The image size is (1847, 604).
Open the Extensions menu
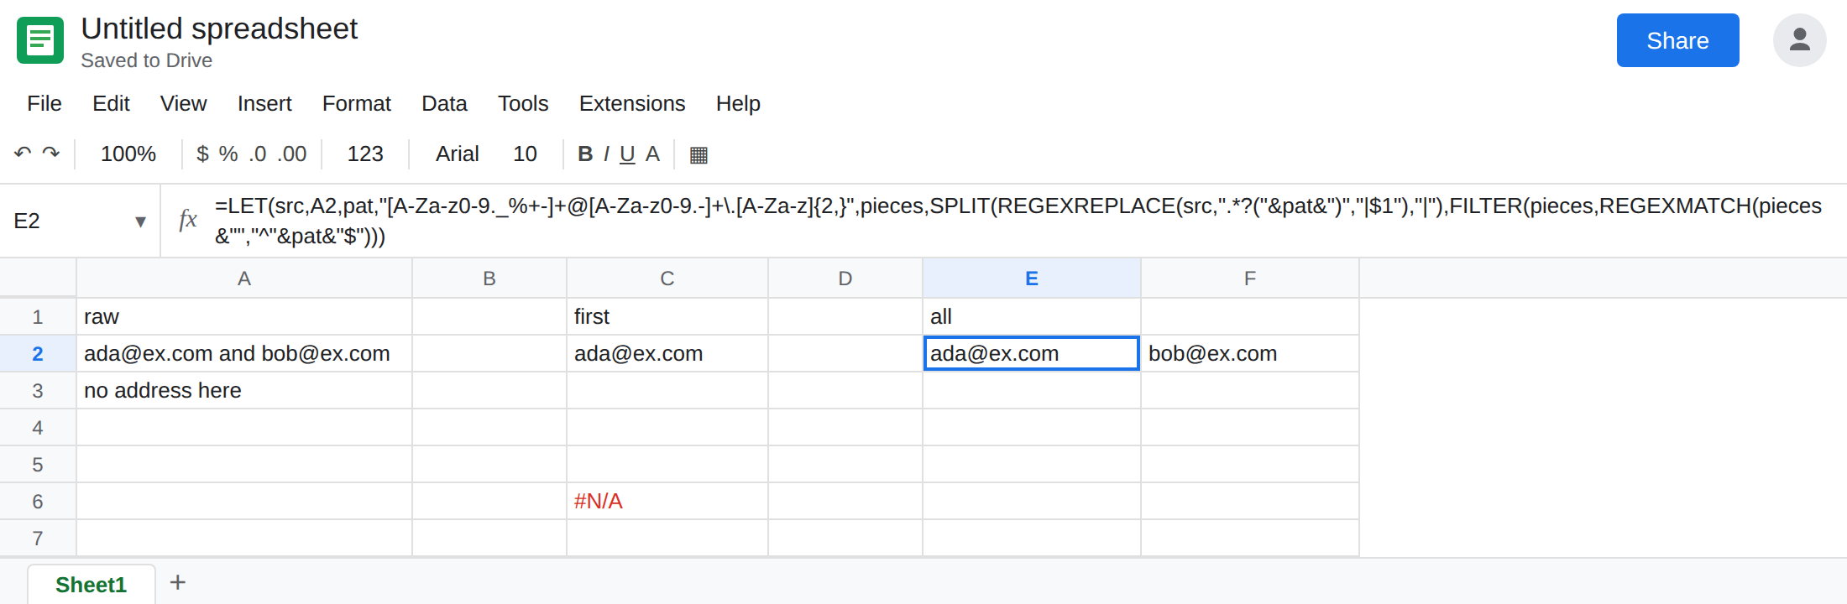point(632,103)
